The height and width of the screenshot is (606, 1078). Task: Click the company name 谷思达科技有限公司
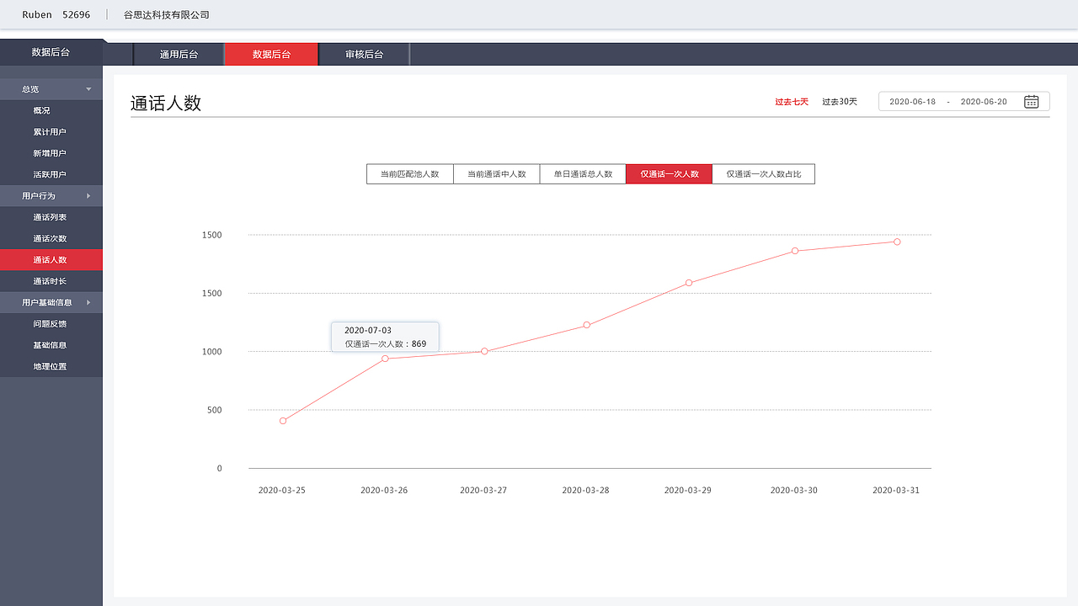(167, 15)
